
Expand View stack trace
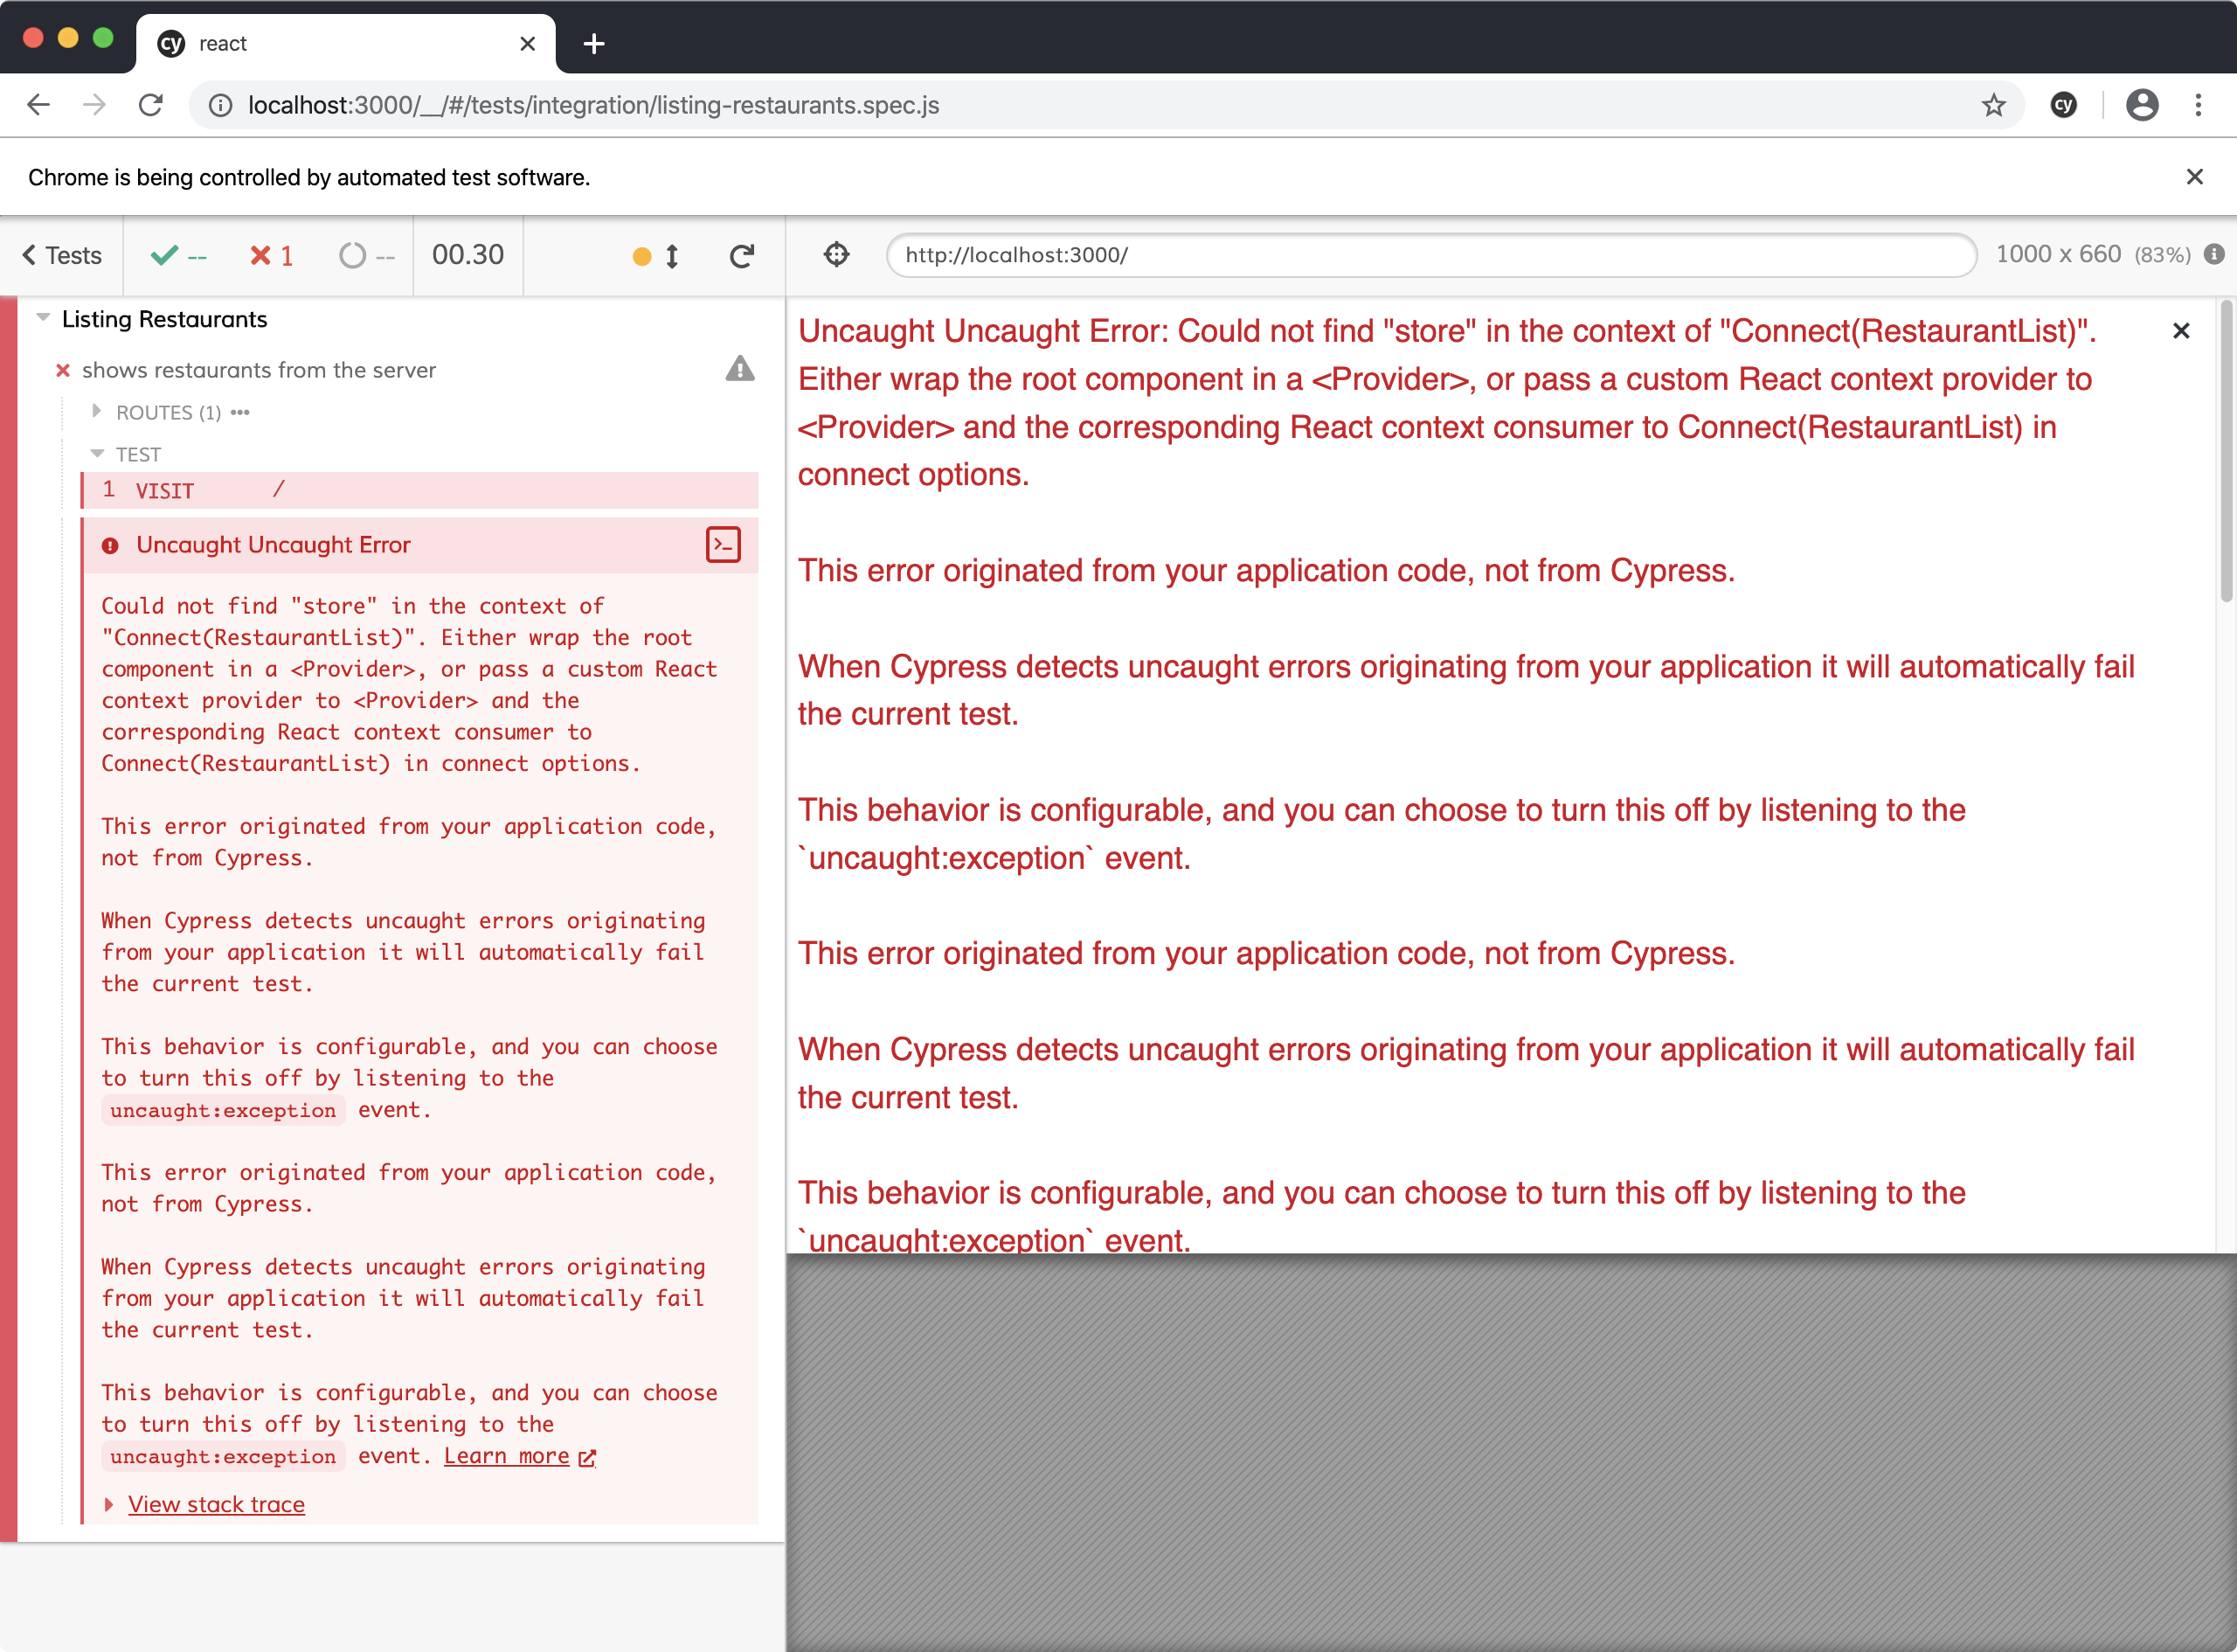(216, 1504)
